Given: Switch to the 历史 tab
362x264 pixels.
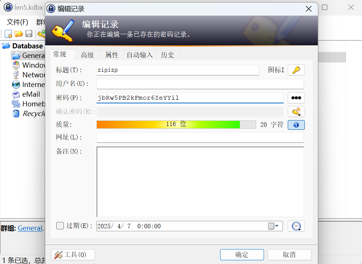Looking at the screenshot, I should (167, 55).
